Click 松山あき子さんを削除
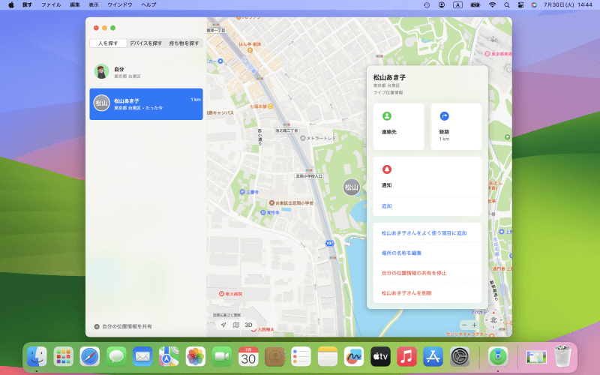Viewport: 600px width, 375px height. tap(406, 293)
